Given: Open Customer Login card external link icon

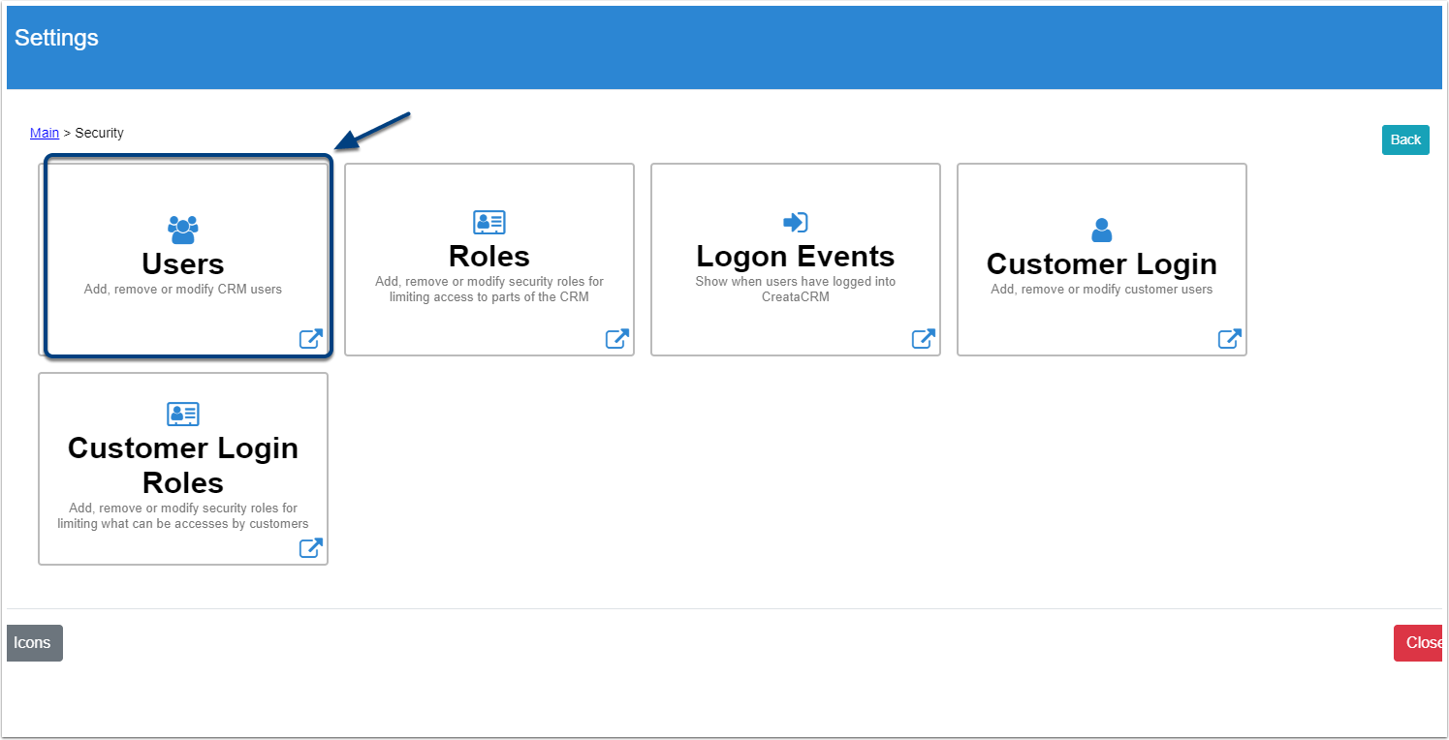Looking at the screenshot, I should (1229, 339).
